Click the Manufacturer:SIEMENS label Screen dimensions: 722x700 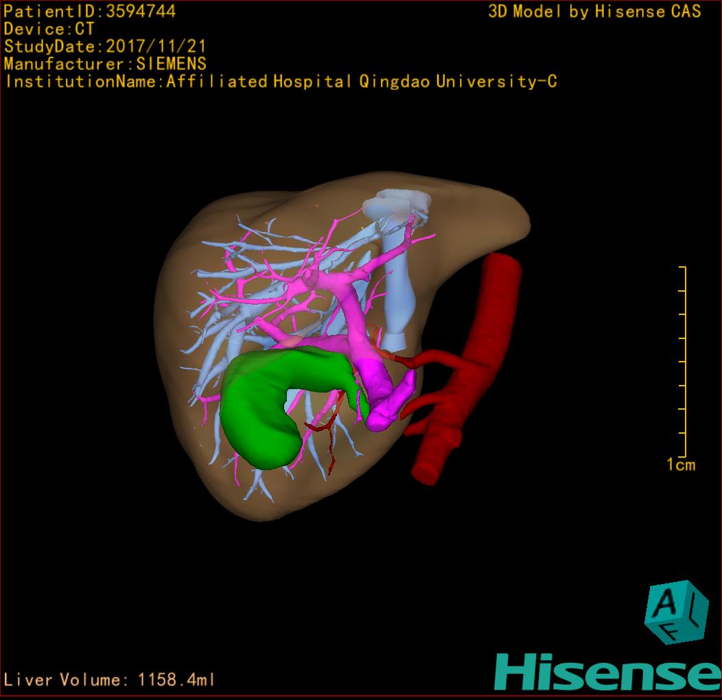(104, 64)
